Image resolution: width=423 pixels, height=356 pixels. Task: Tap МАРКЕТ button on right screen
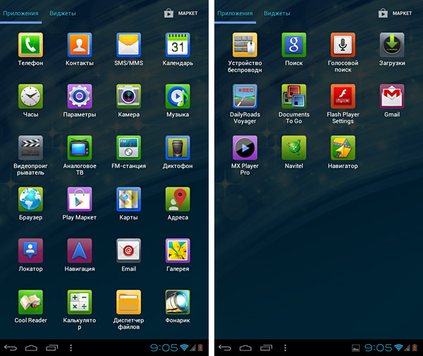pyautogui.click(x=396, y=13)
